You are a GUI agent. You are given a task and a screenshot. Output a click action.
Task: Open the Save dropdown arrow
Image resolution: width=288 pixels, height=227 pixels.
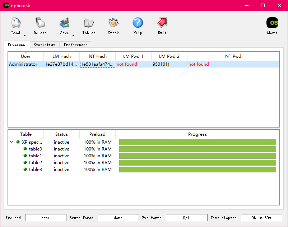pos(73,36)
